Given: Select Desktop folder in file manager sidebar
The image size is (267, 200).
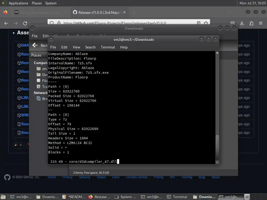Looking at the screenshot, I should [42, 75].
